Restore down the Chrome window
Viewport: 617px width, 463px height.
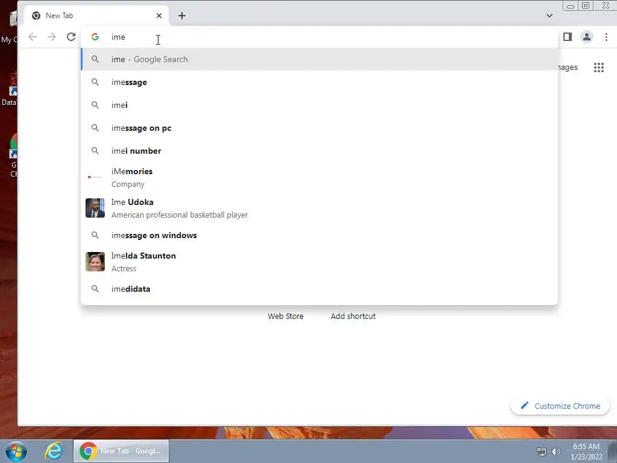(586, 5)
